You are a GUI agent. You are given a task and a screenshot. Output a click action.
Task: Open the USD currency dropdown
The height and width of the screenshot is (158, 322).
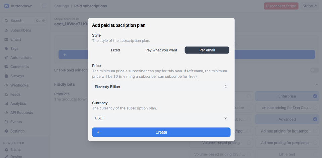pos(161,118)
